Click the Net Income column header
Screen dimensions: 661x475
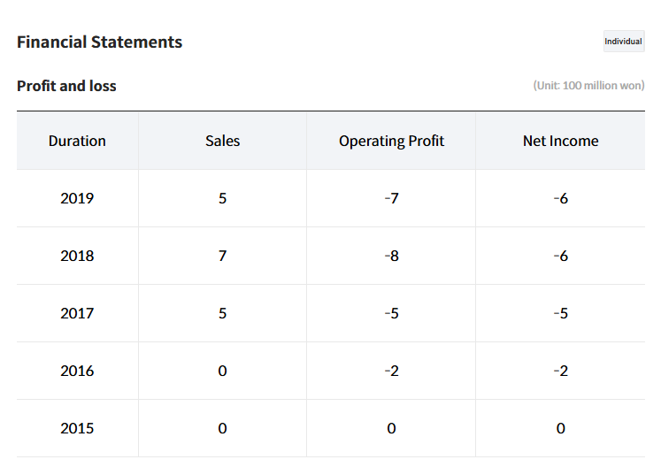pyautogui.click(x=560, y=141)
